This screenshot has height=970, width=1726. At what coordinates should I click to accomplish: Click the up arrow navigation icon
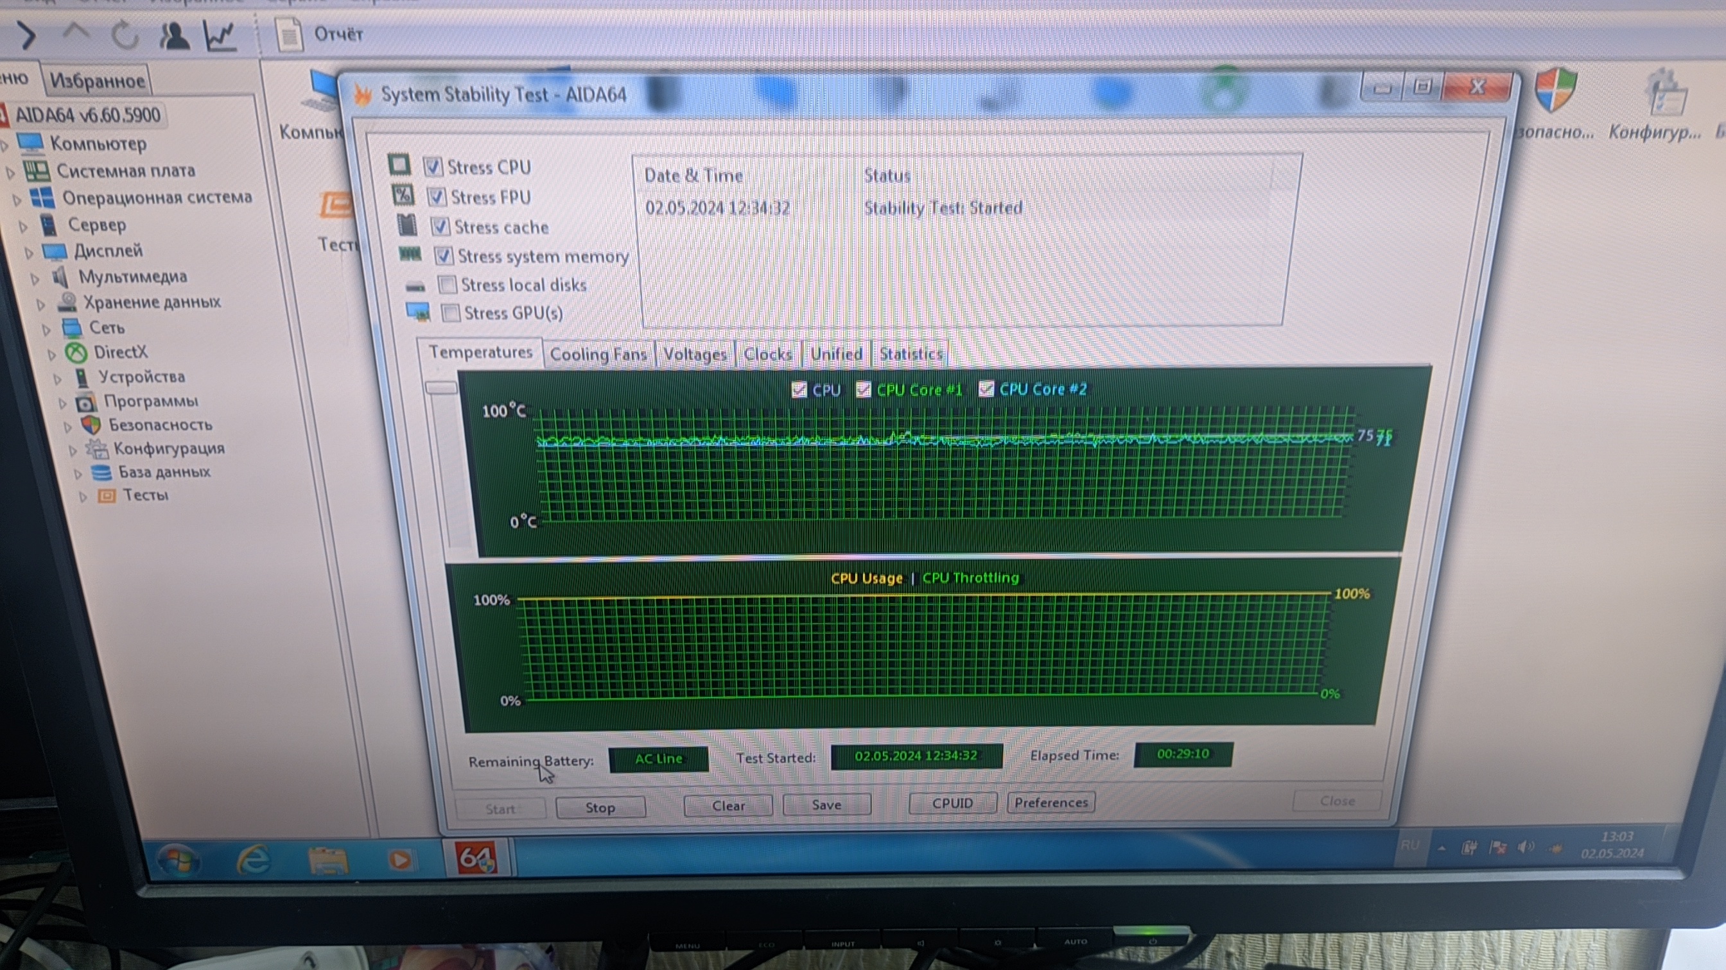coord(76,31)
